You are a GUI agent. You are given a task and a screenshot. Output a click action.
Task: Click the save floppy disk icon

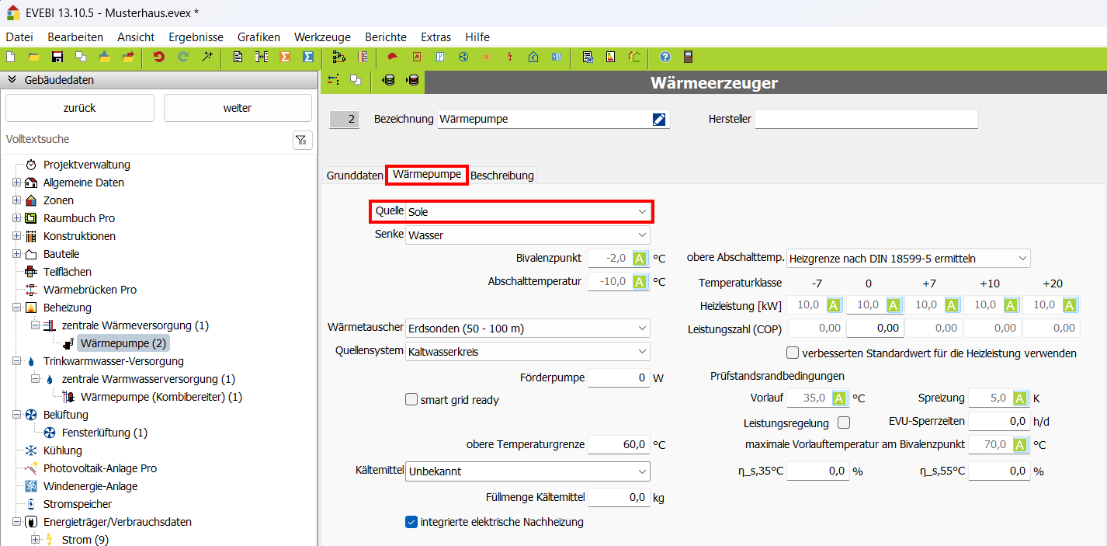click(x=57, y=57)
